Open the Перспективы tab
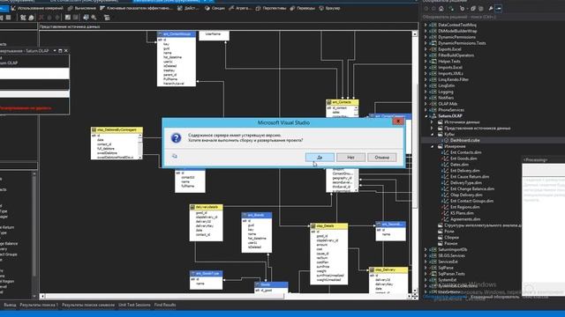 tap(271, 8)
